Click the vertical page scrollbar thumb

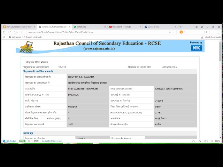(x=220, y=51)
